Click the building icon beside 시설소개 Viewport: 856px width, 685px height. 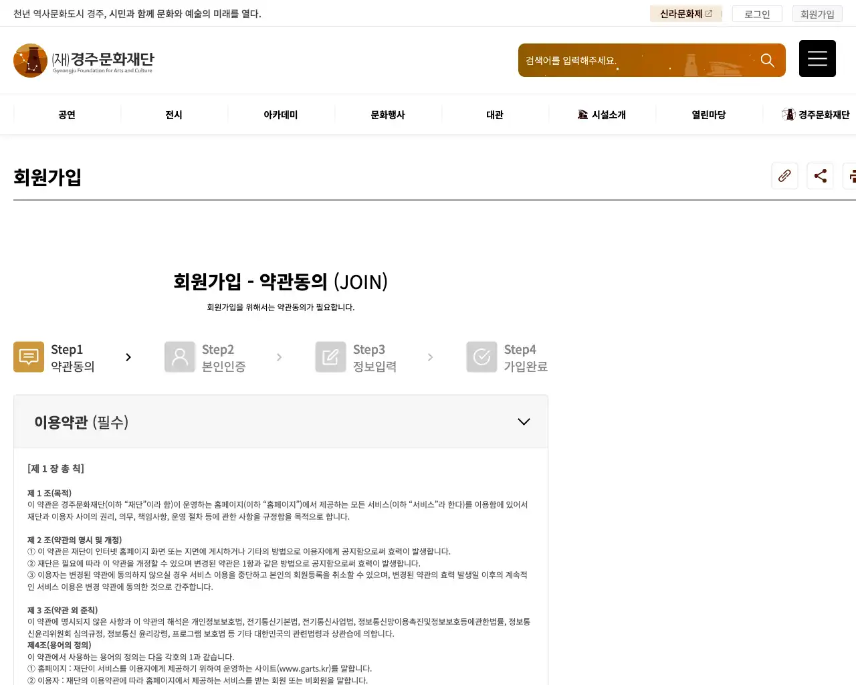(582, 114)
